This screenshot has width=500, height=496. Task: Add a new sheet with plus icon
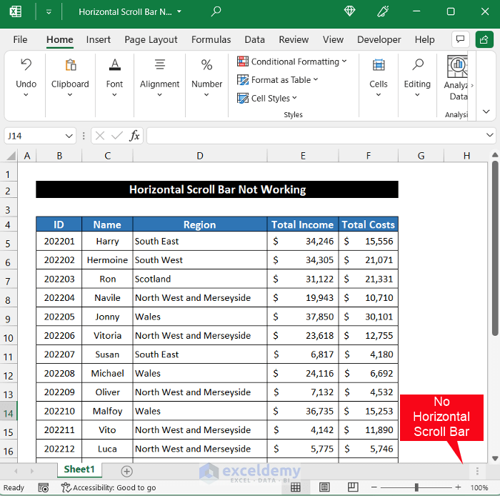tap(126, 471)
